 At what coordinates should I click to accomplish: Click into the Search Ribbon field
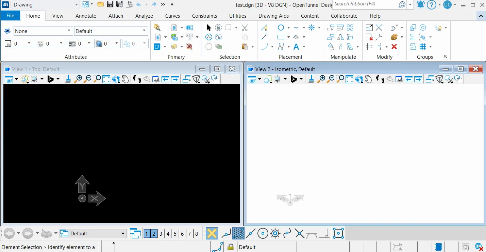point(366,4)
